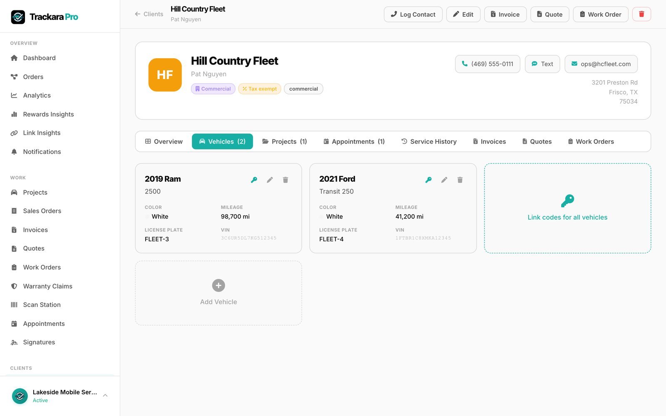Viewport: 666px width, 416px height.
Task: Click the Edit client button
Action: pos(463,14)
